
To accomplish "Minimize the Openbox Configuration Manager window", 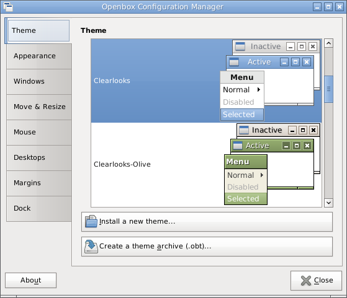I will 317,7.
